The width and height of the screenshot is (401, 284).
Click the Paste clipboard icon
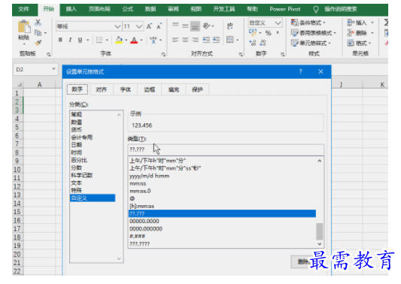[24, 26]
